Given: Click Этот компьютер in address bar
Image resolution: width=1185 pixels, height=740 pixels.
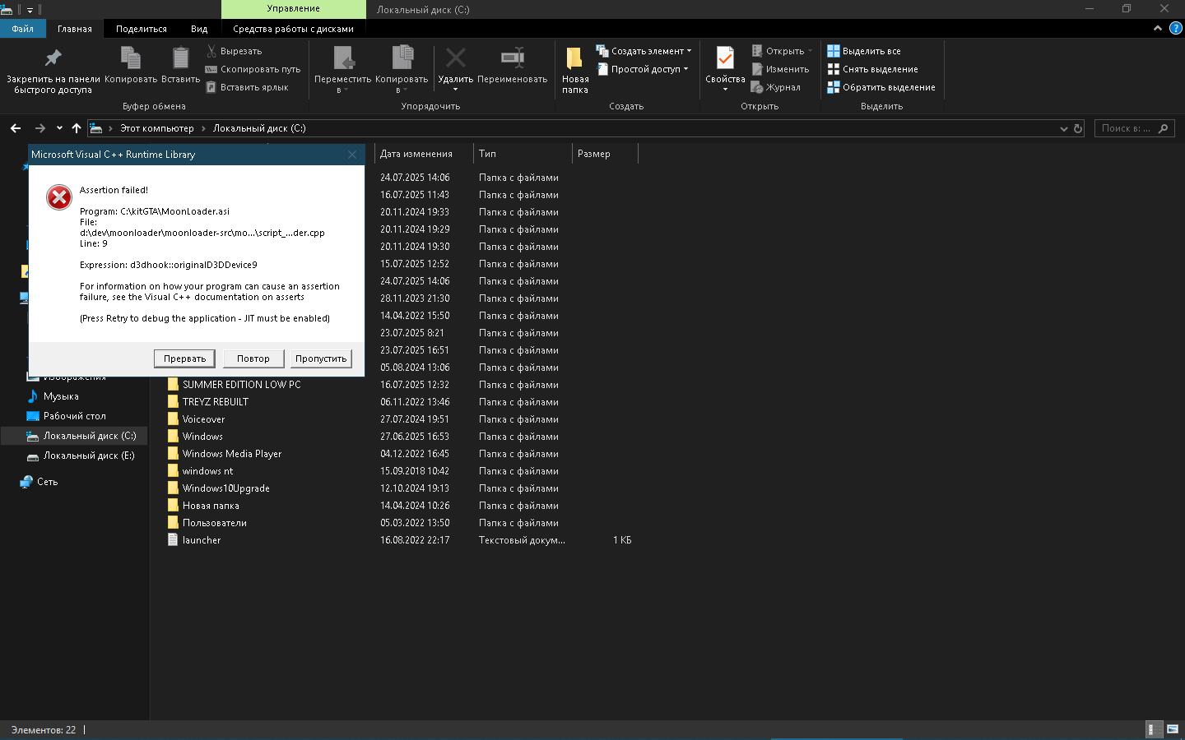Looking at the screenshot, I should click(157, 128).
